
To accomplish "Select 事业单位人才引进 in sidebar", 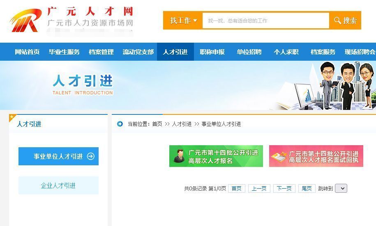I will tap(58, 156).
